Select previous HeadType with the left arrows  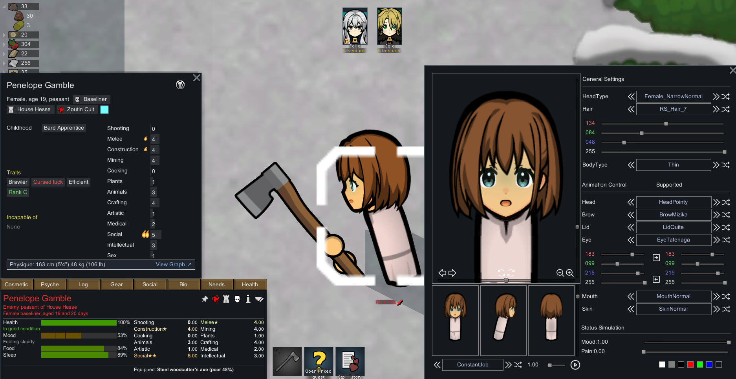(631, 97)
